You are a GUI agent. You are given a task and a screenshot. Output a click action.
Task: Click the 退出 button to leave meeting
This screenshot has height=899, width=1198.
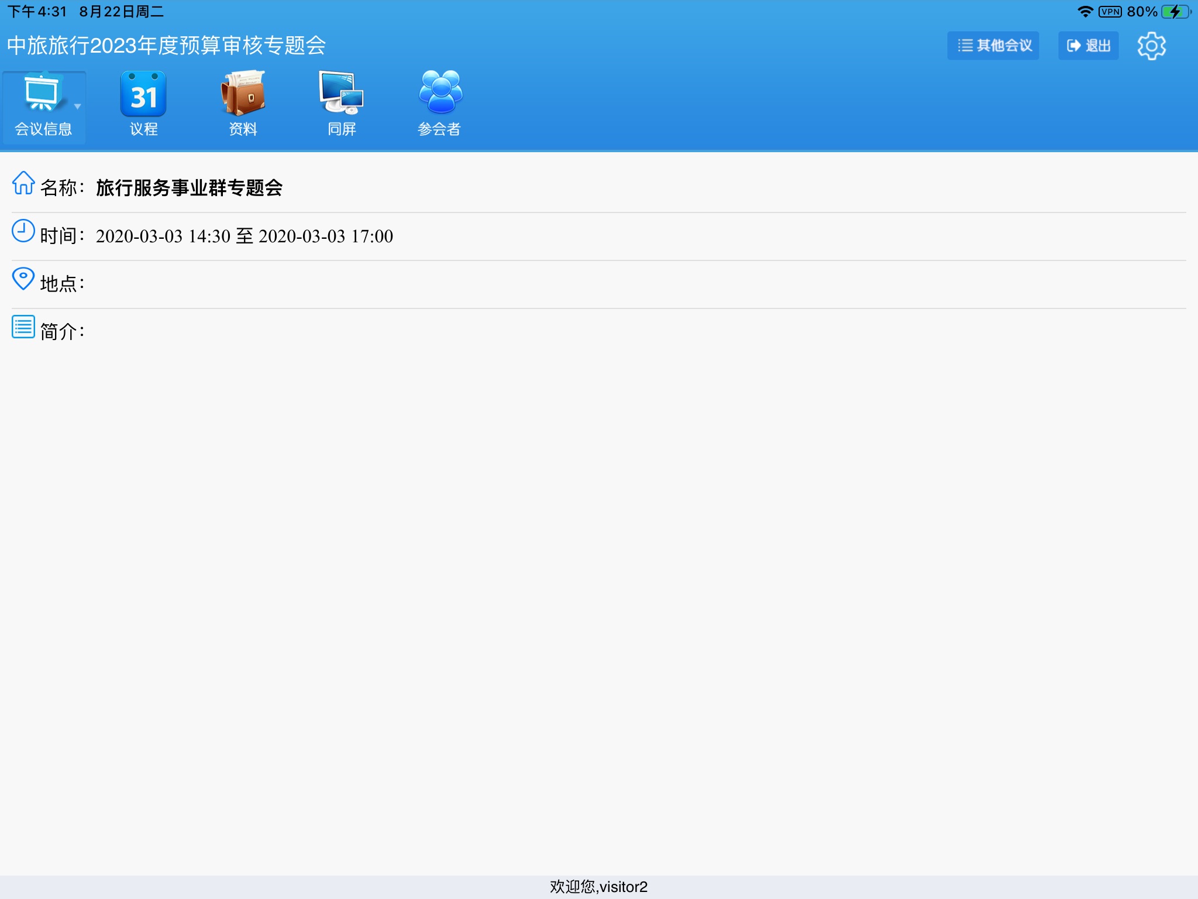click(1090, 43)
